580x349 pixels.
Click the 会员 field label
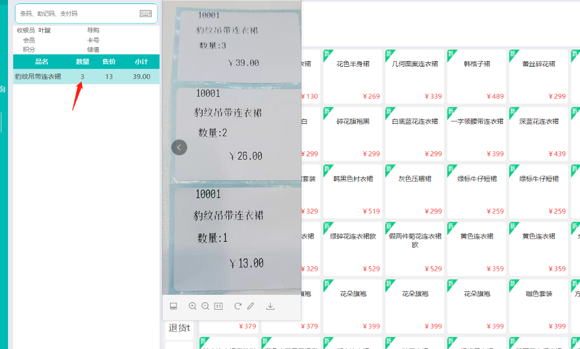(29, 40)
